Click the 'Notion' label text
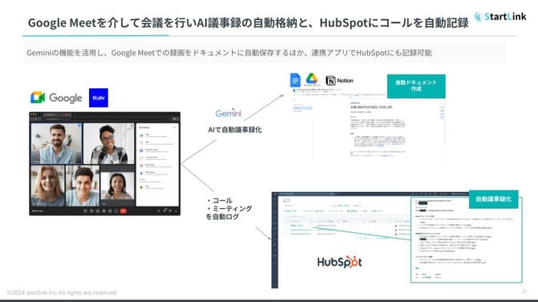 pos(344,80)
